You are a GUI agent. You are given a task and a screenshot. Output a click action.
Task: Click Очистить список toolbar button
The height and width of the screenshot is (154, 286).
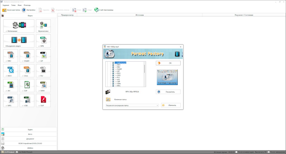(60, 10)
